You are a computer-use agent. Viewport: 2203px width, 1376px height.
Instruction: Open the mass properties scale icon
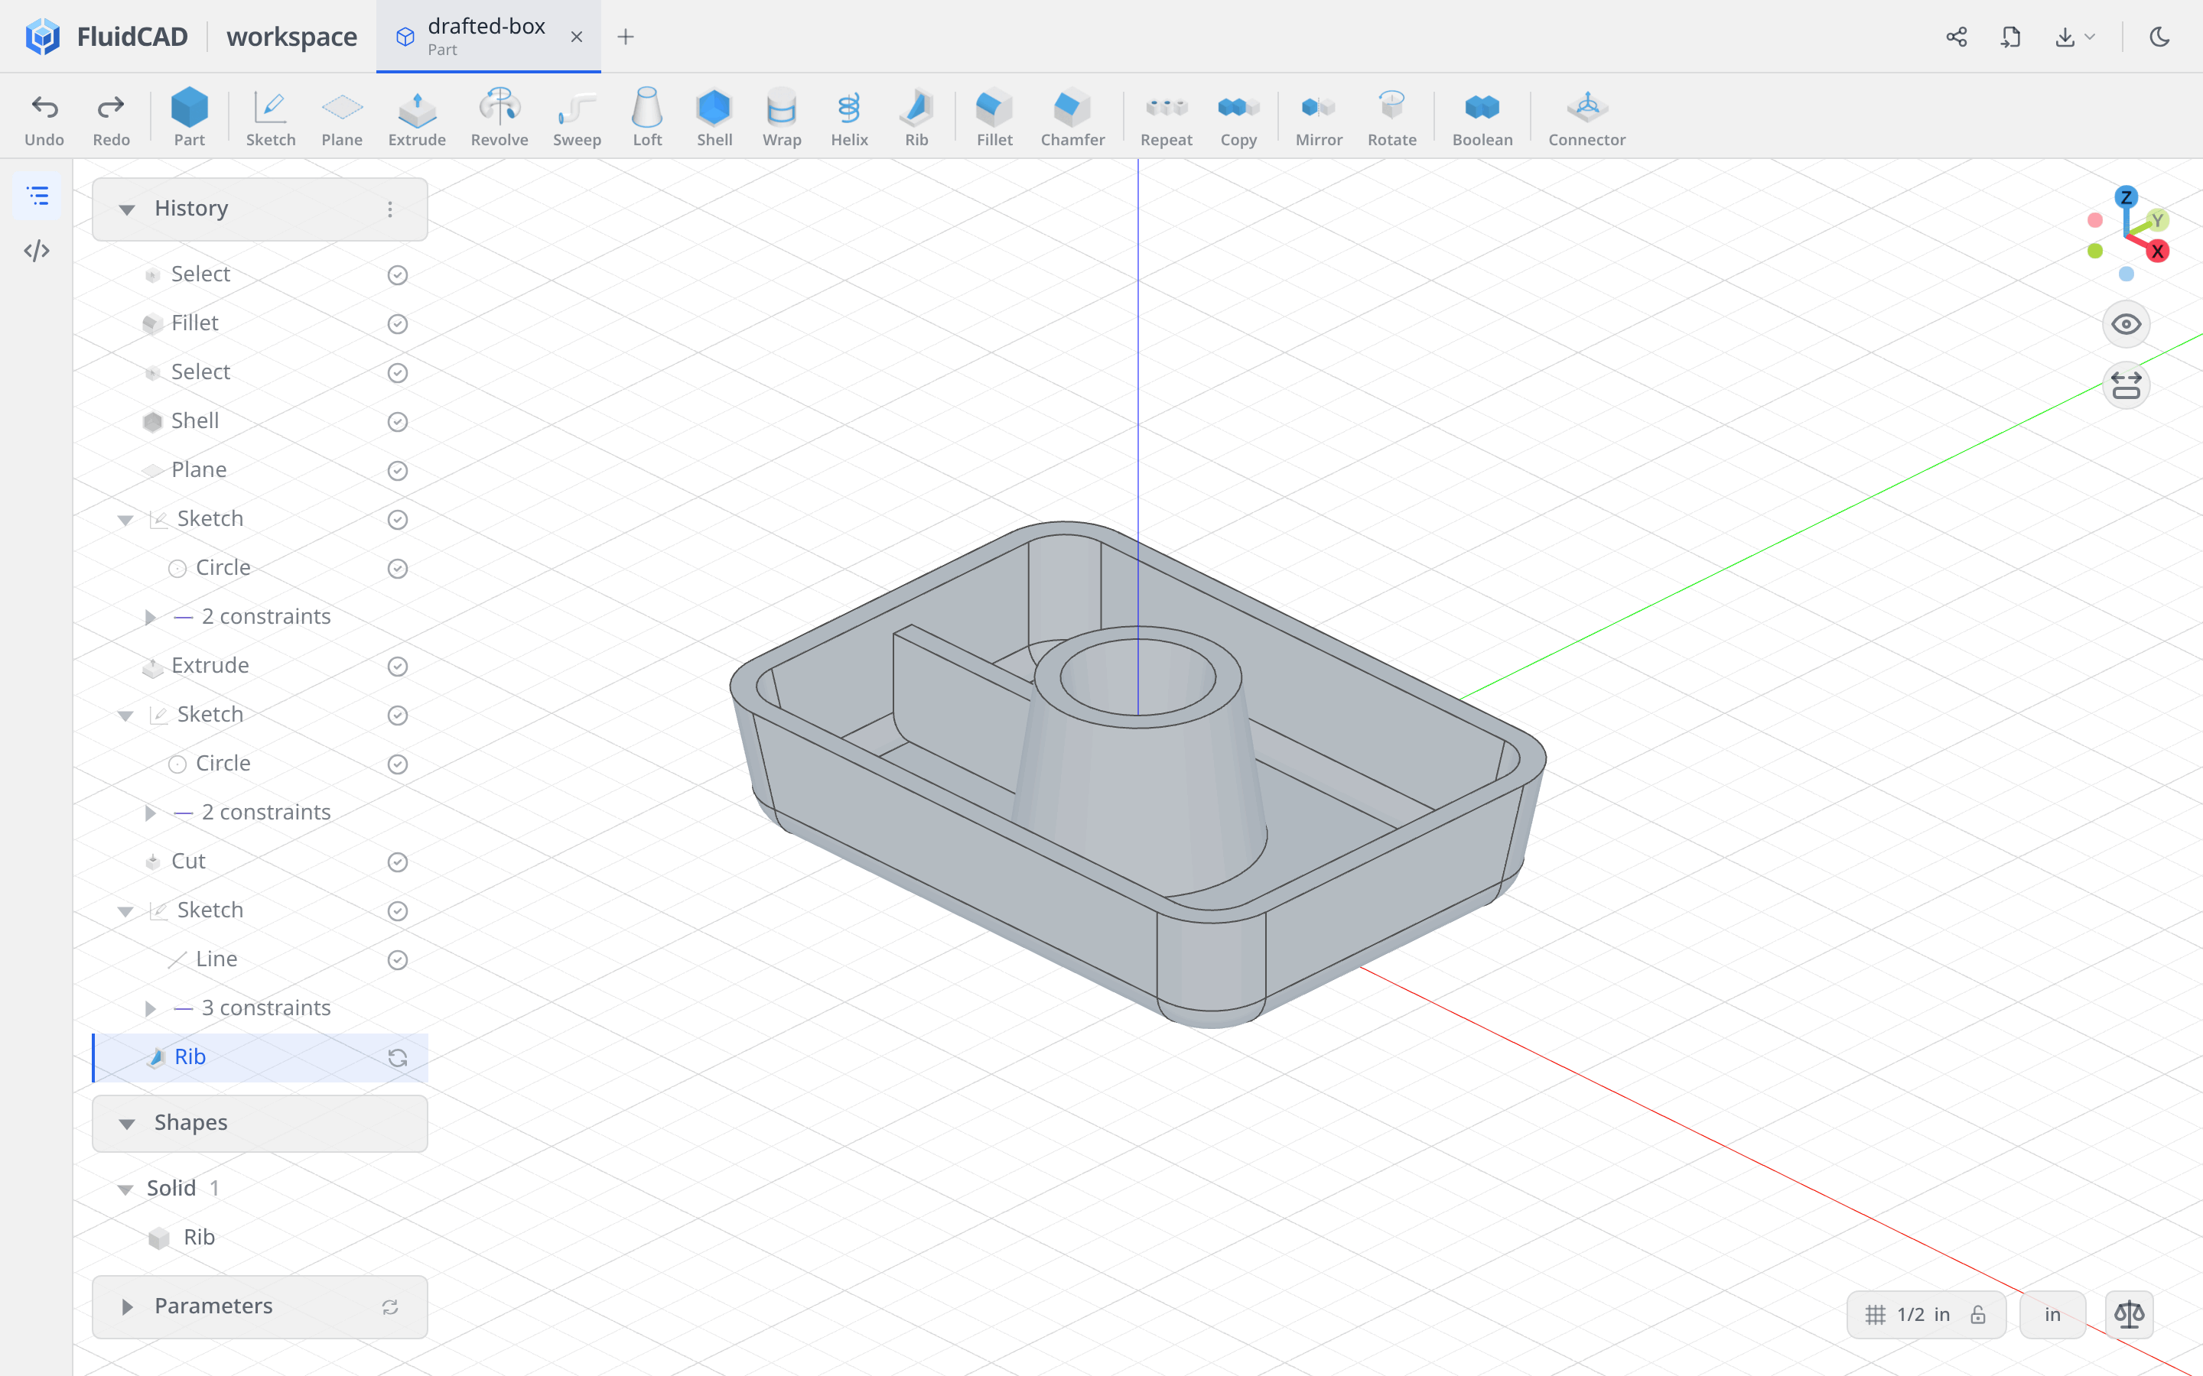pos(2128,1314)
